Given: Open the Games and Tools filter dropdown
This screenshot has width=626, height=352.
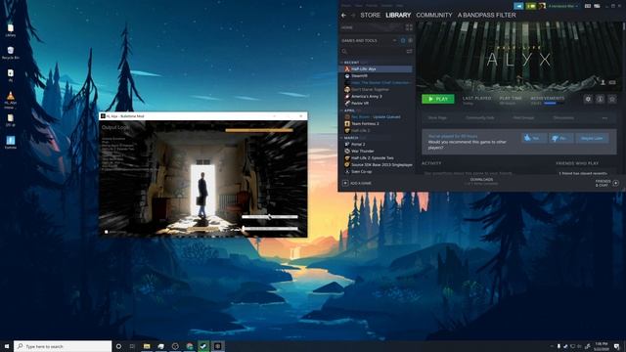Looking at the screenshot, I should pyautogui.click(x=369, y=40).
